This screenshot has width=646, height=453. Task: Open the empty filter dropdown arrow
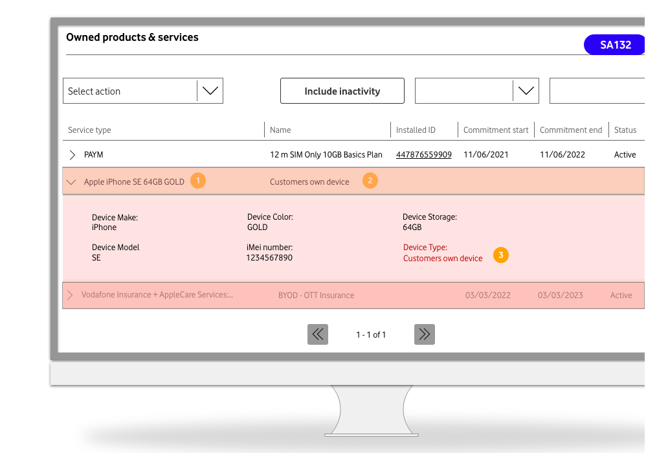click(x=526, y=91)
